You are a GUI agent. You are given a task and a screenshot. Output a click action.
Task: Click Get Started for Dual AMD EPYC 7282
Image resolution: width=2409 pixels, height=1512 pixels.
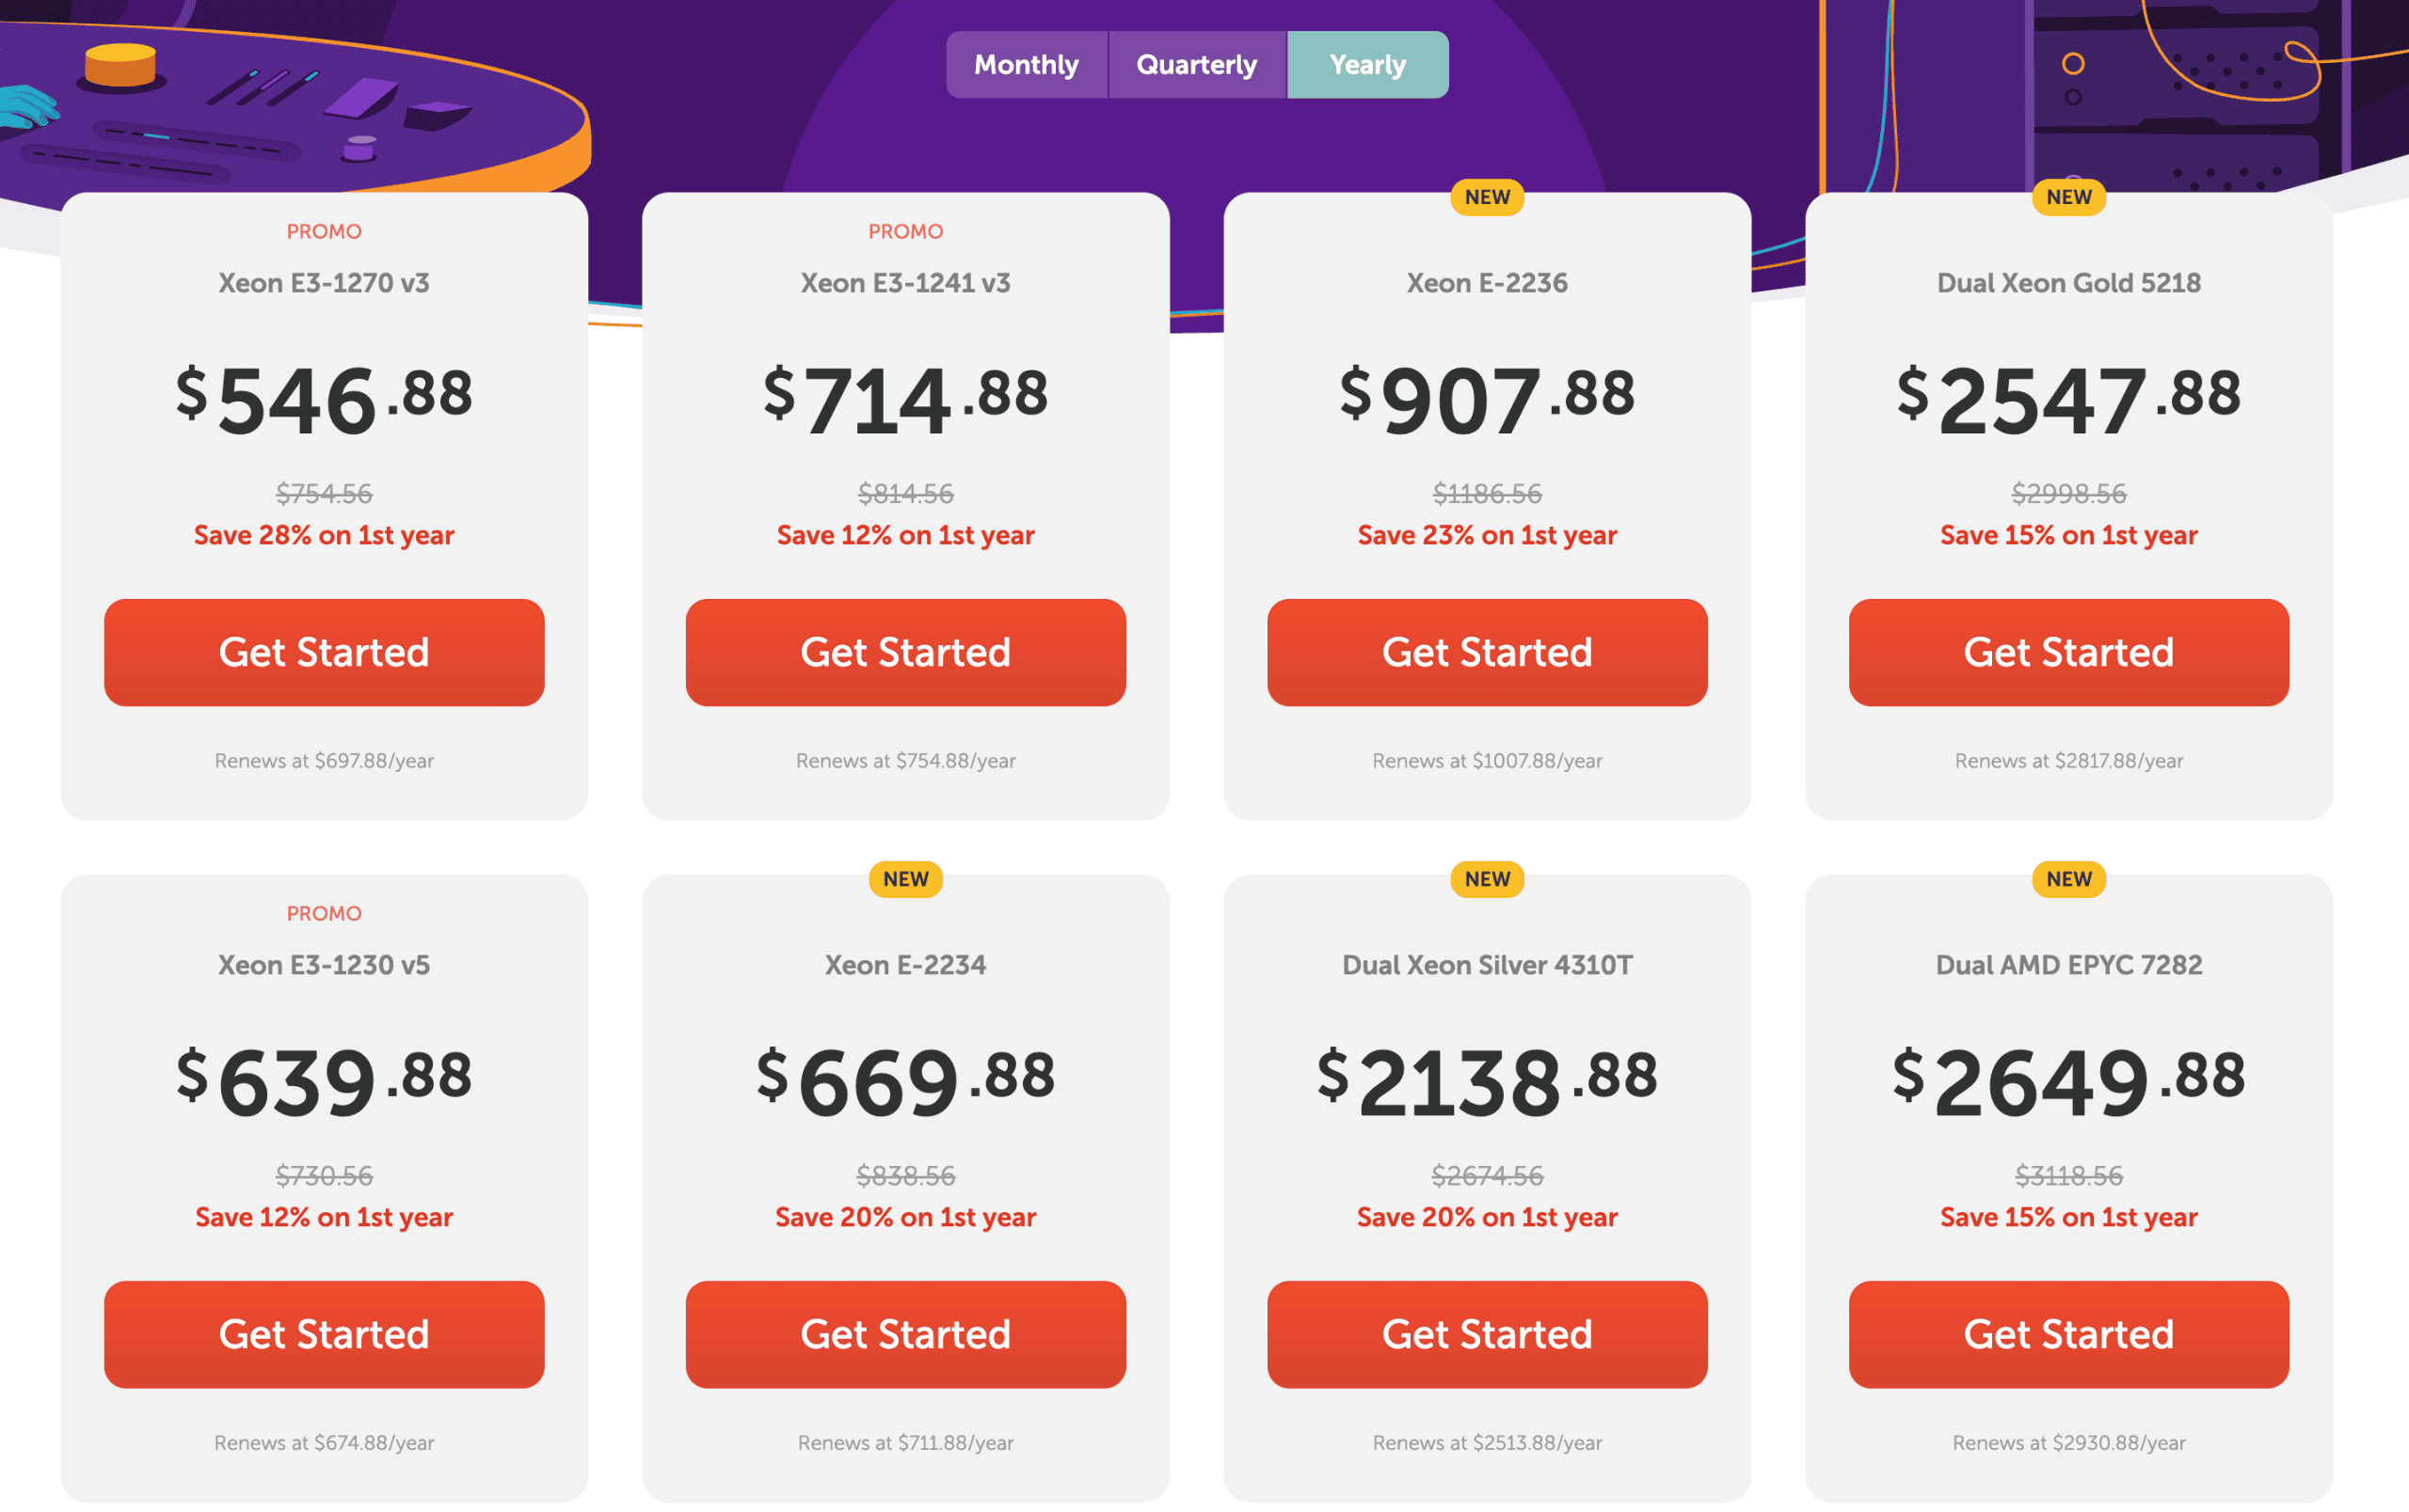[2067, 1334]
